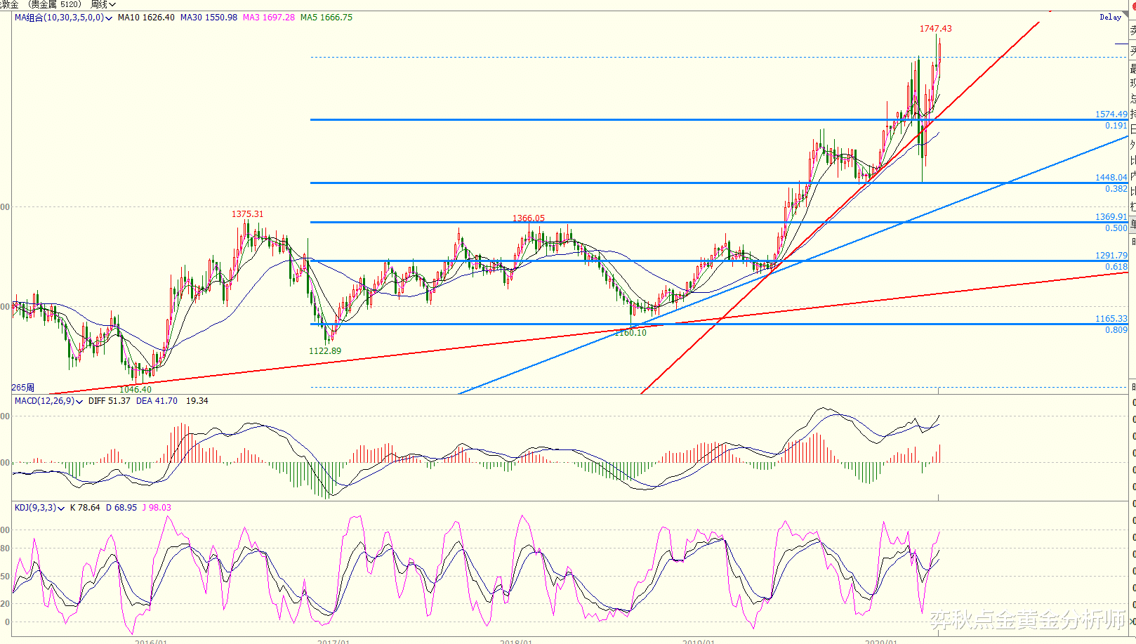Select the 0.809 Fibonacci ratio label
1136x644 pixels.
pyautogui.click(x=1116, y=330)
